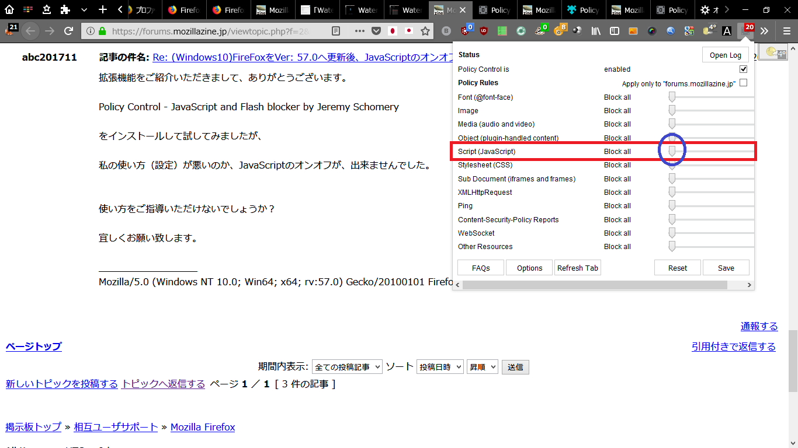Screen dimensions: 798x448
Task: Uncheck the Policy Control enabled checkbox
Action: (x=743, y=69)
